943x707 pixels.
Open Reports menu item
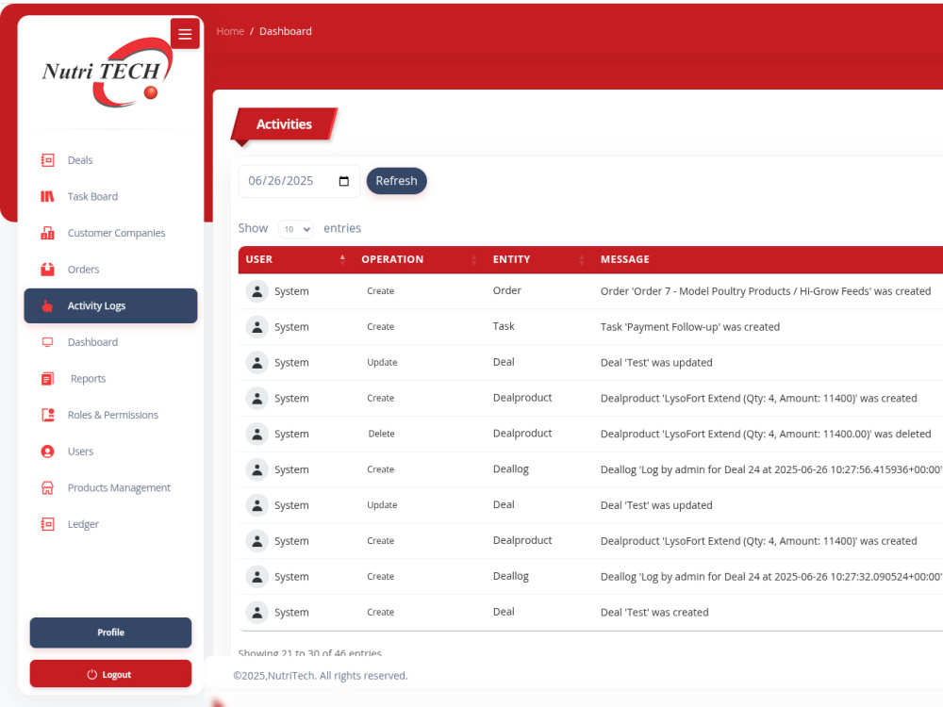[110, 379]
